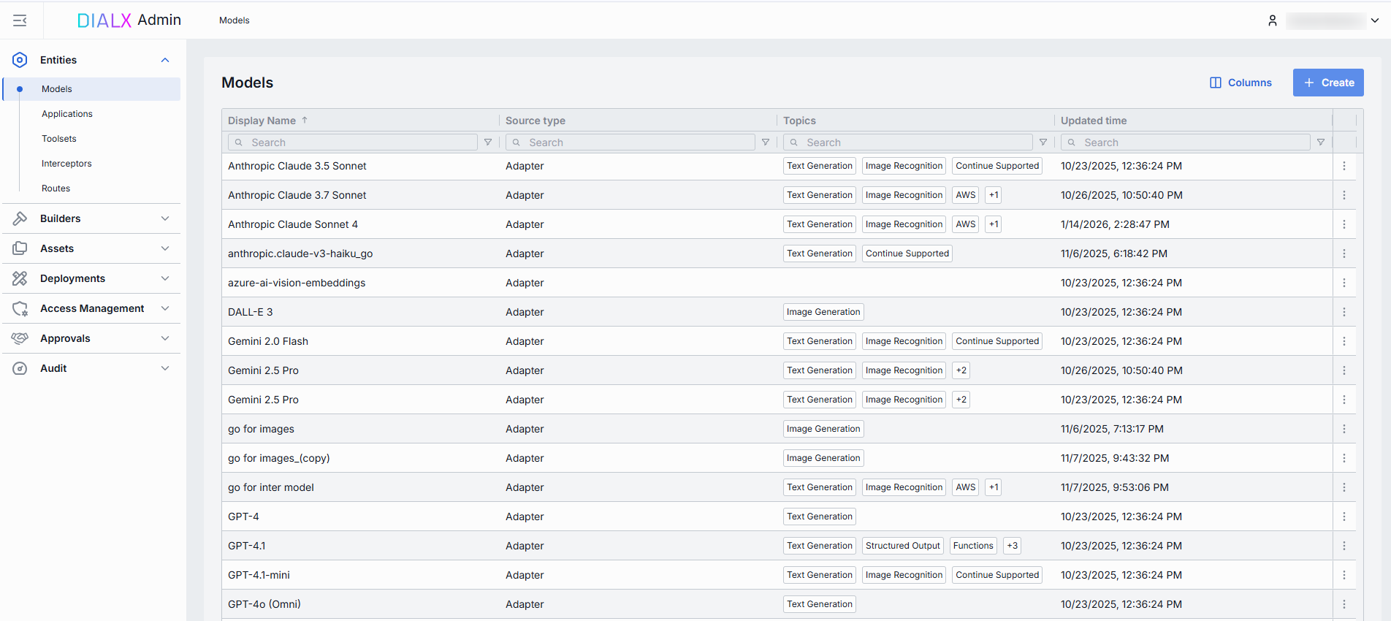Click the sort arrow beside Display Name
Viewport: 1391px width, 621px height.
305,121
